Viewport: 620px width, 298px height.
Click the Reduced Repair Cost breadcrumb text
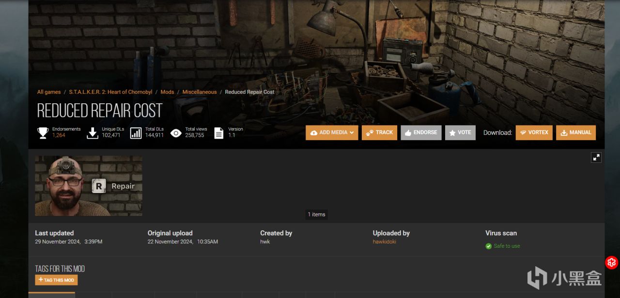(x=249, y=92)
